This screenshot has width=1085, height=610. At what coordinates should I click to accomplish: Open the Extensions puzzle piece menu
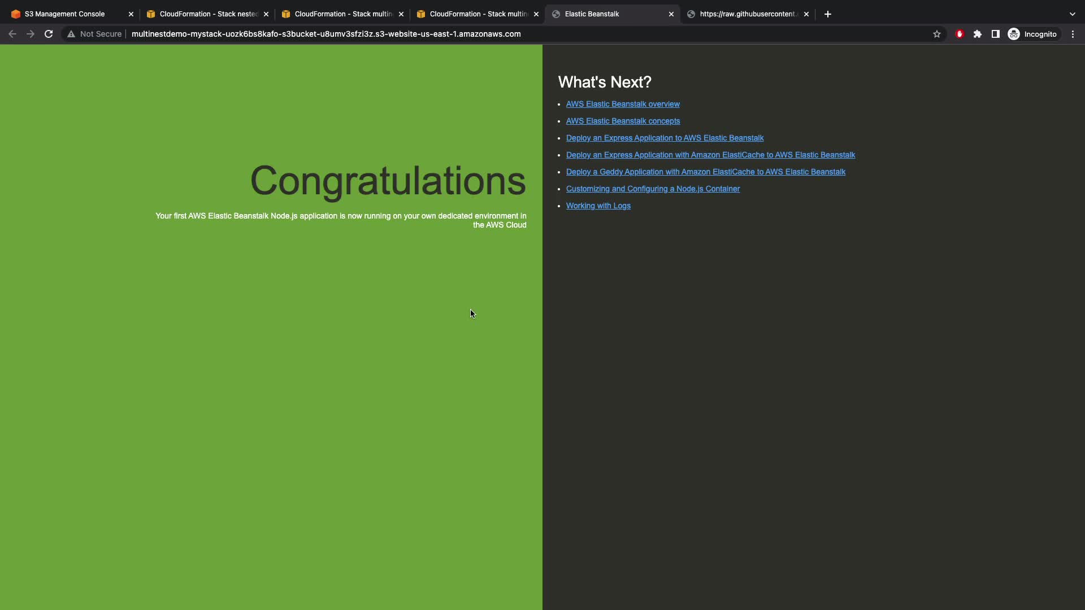click(978, 34)
